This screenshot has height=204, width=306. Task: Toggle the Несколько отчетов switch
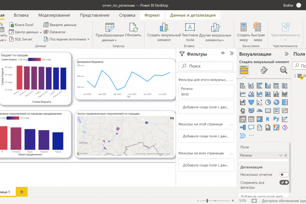tap(284, 175)
